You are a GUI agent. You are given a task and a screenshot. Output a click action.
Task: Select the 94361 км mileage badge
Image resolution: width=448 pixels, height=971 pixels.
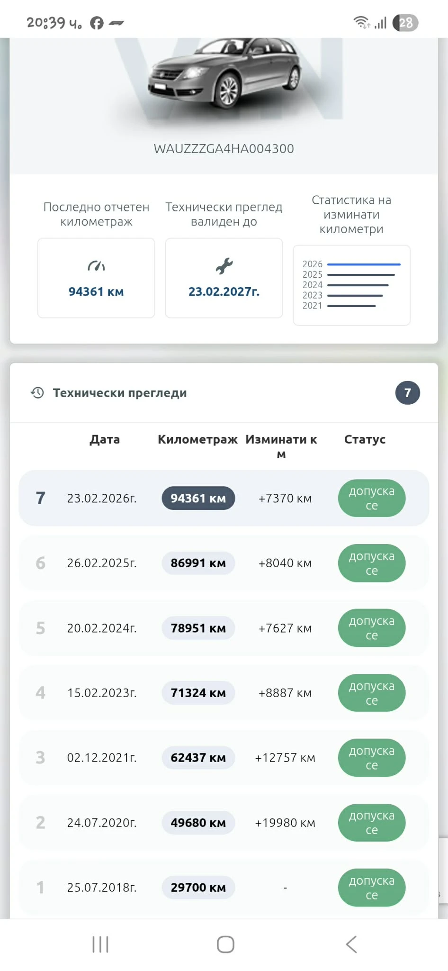pyautogui.click(x=198, y=499)
